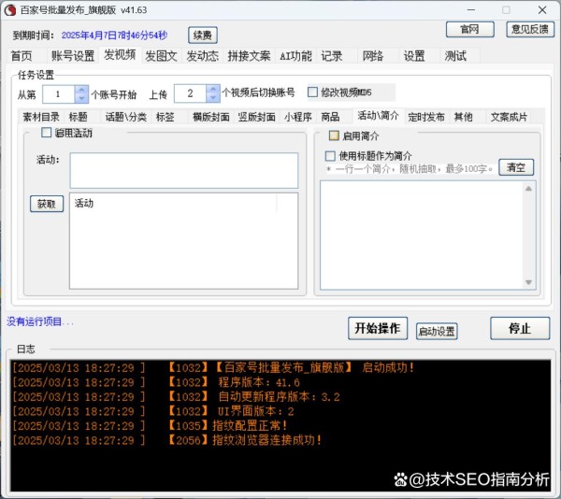Toggle the 修改视频MD5 checkbox
The image size is (561, 499).
(312, 93)
